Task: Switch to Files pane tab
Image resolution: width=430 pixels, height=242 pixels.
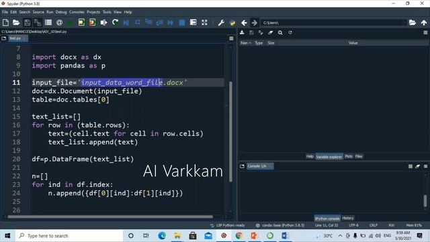Action: 359,157
